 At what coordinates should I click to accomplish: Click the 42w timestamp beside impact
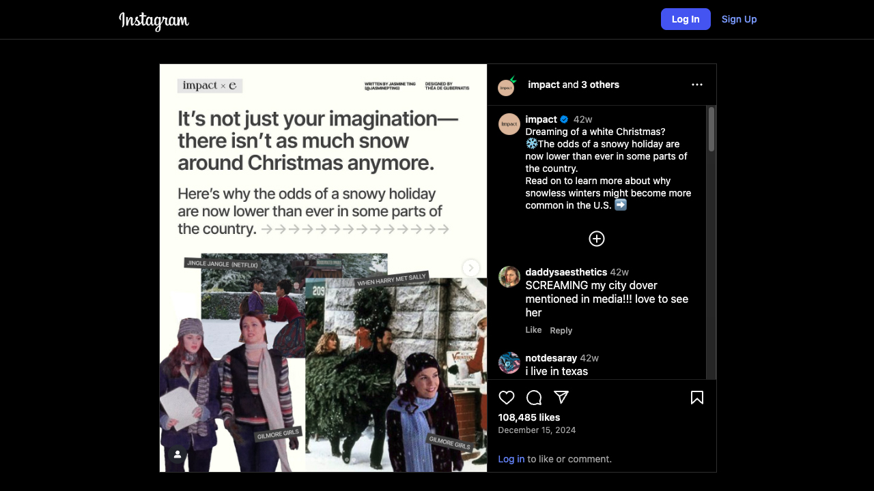582,119
